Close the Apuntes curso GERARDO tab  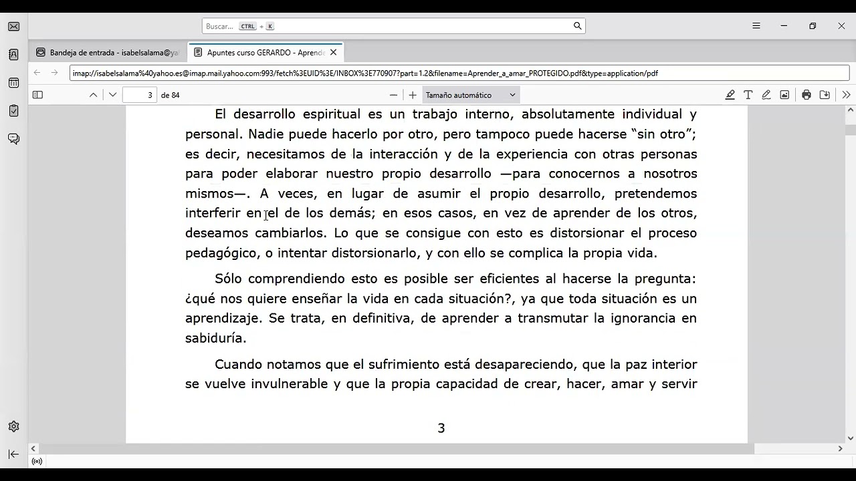333,52
